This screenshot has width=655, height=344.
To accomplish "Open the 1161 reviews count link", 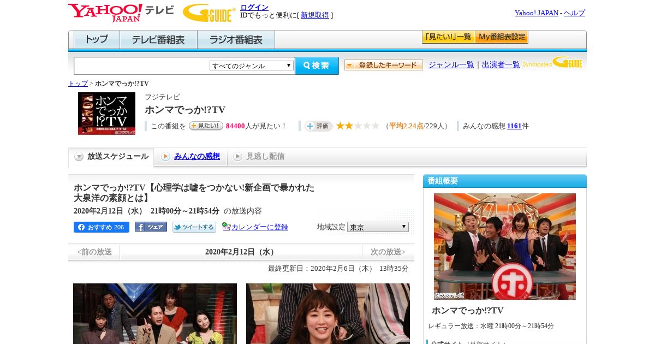I will tap(514, 126).
